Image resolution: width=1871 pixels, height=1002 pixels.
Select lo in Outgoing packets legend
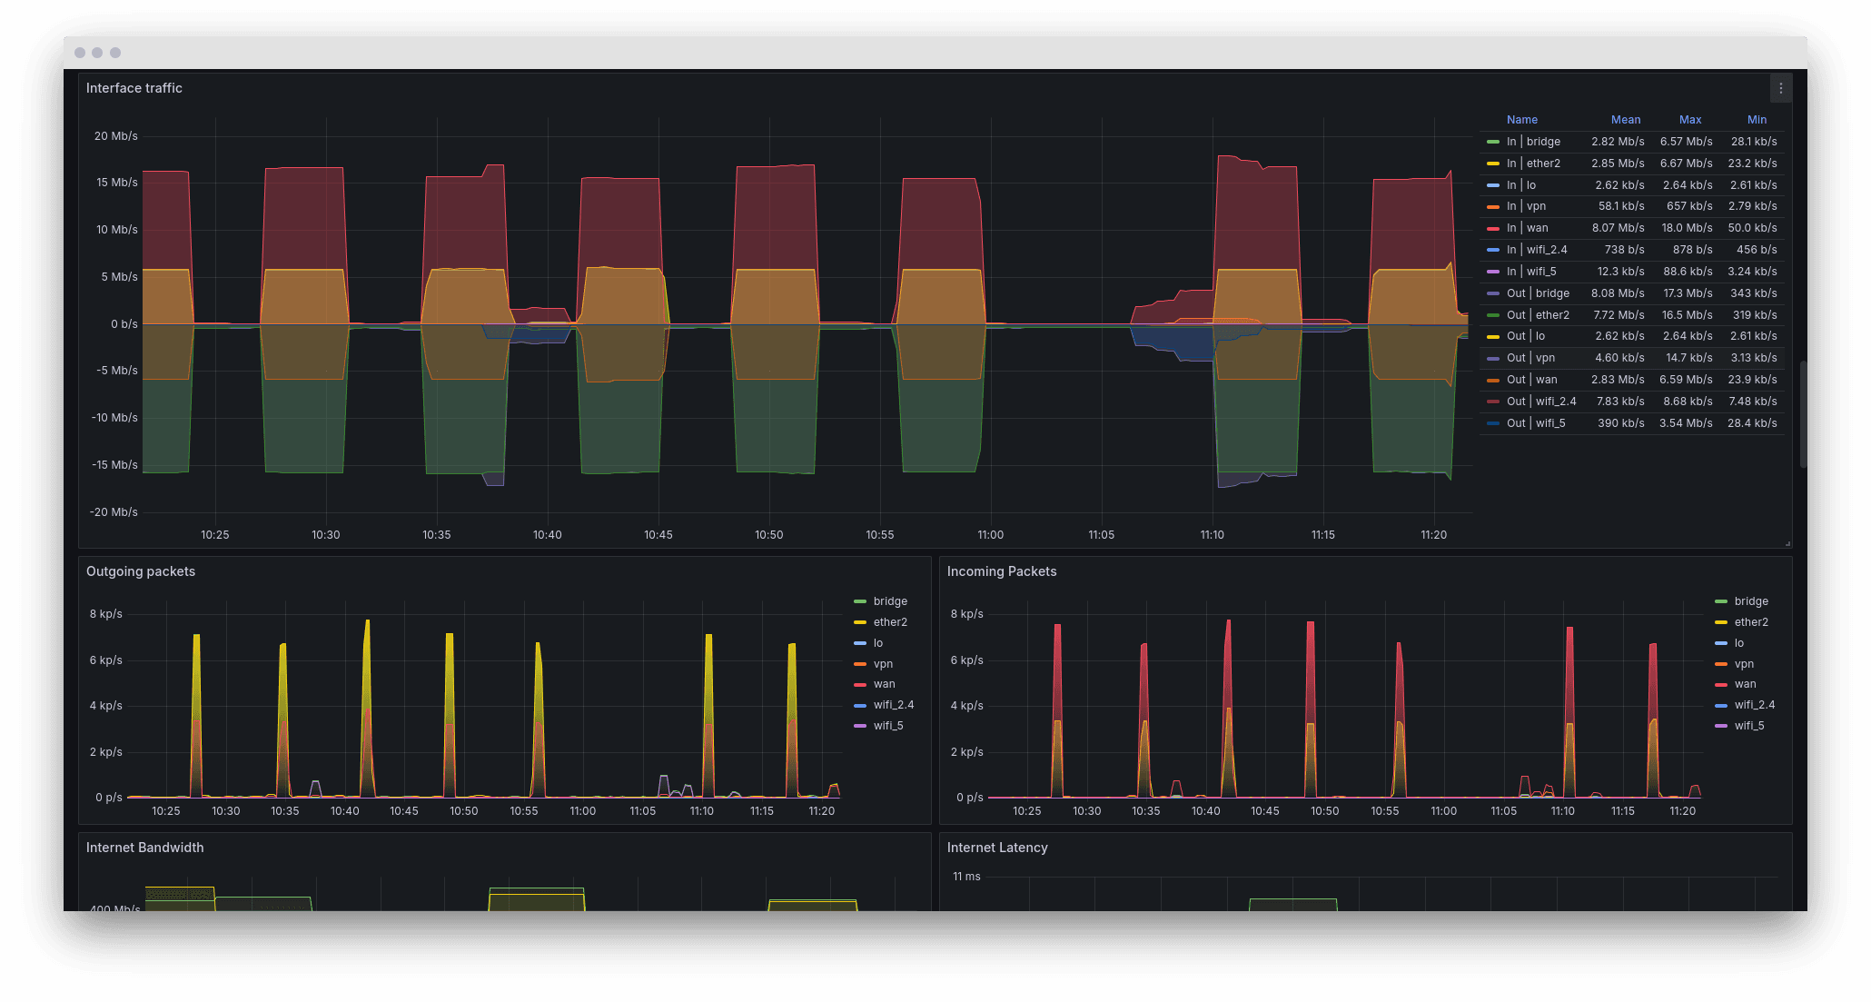click(878, 643)
